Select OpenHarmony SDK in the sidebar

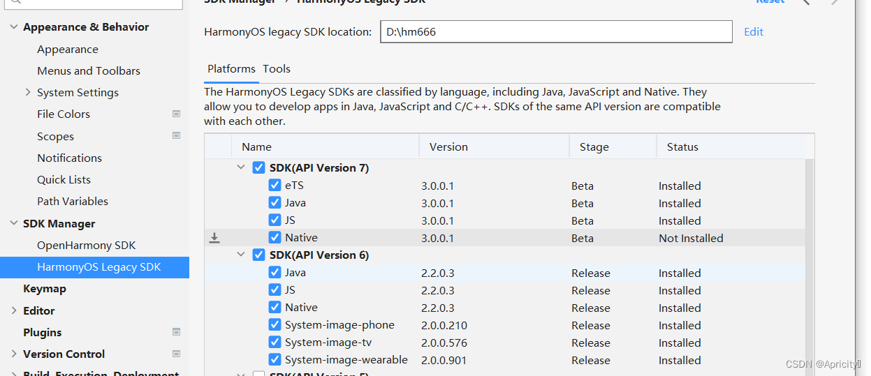pos(87,246)
